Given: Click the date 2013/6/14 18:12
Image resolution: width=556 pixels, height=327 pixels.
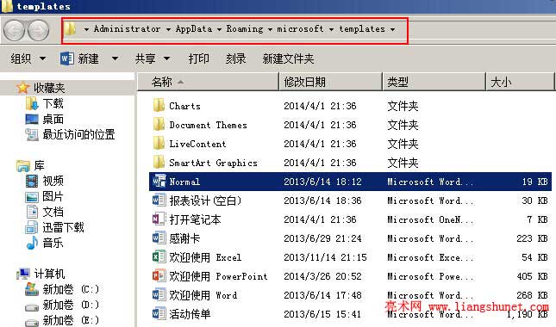Looking at the screenshot, I should (322, 182).
